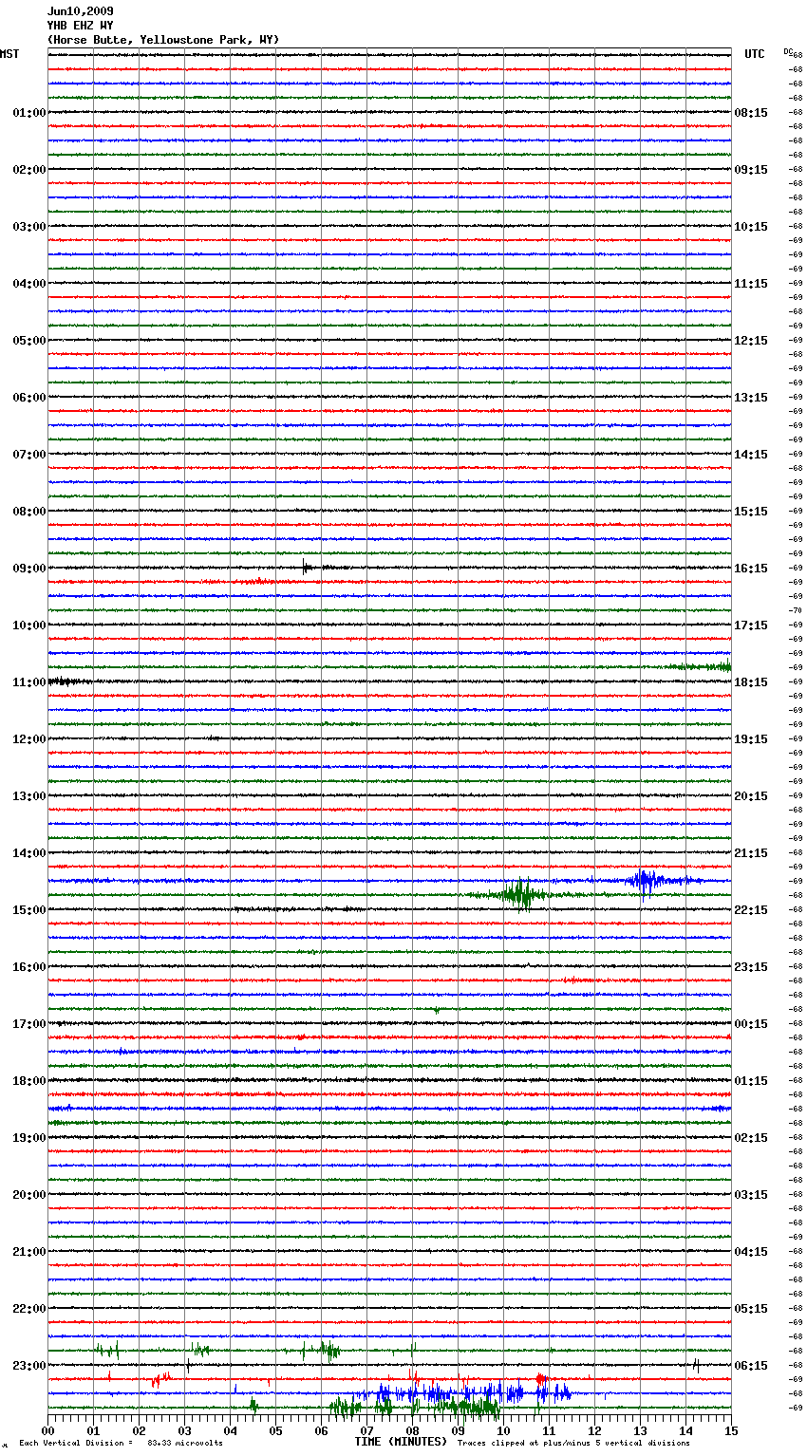807x1456 pixels.
Task: Select the '18:00' MST time label
Action: coord(29,1081)
